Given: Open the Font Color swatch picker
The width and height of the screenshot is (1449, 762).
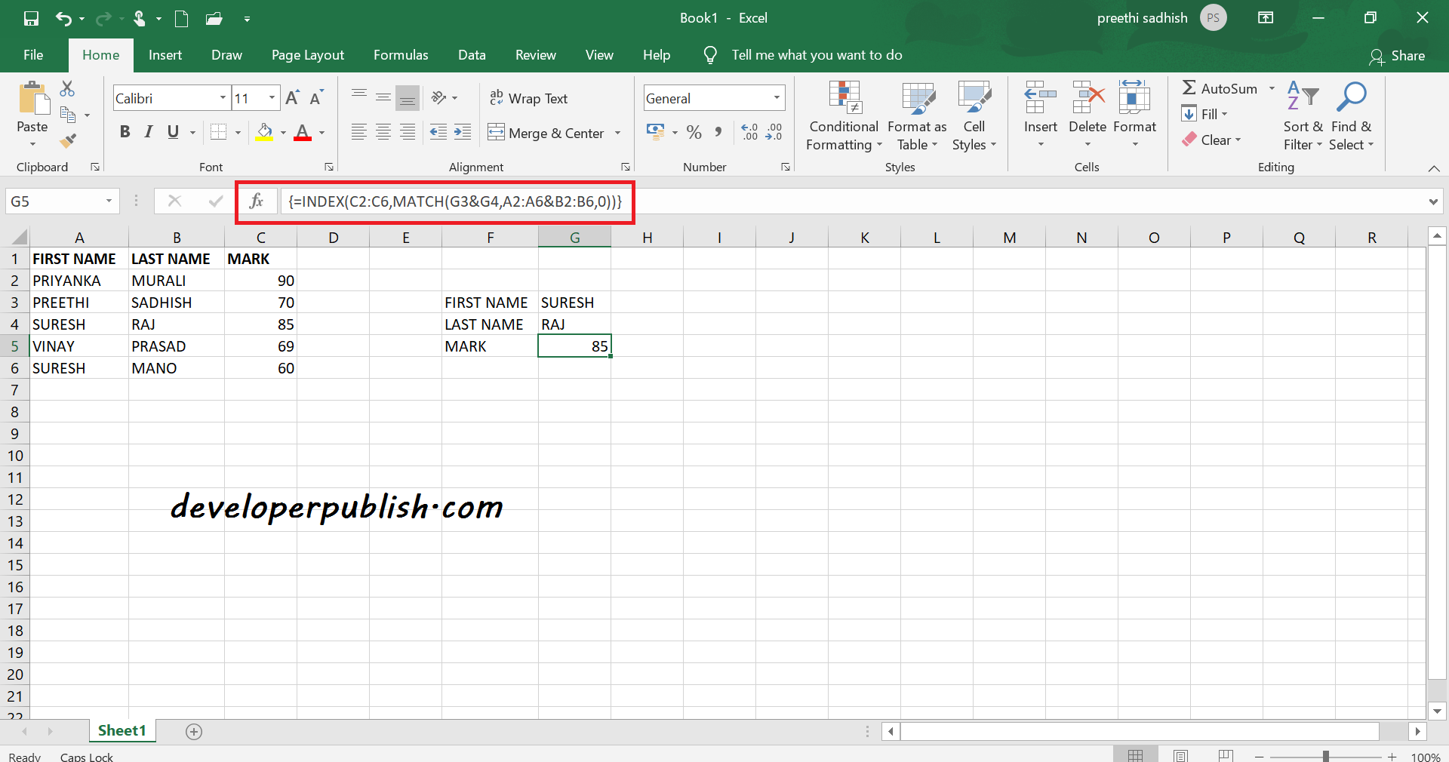Looking at the screenshot, I should (x=320, y=132).
